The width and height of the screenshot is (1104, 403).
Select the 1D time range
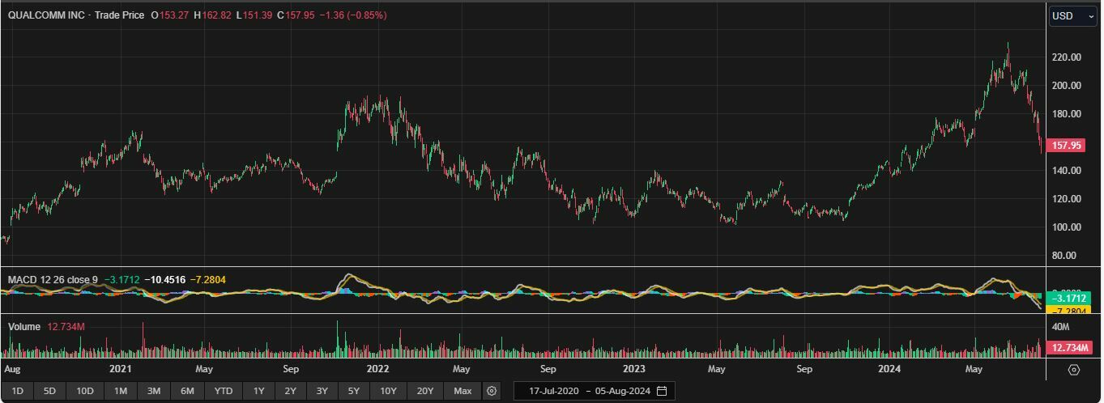(x=17, y=391)
